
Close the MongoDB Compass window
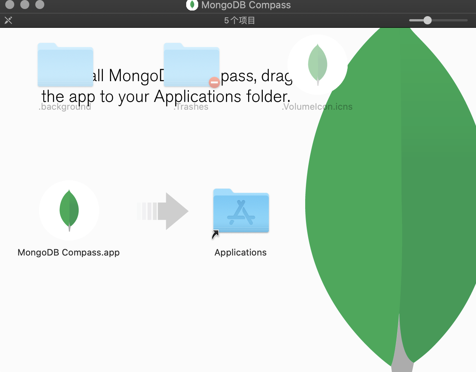coord(10,5)
